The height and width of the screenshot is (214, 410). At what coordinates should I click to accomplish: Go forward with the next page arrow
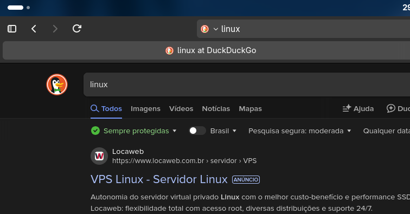tap(55, 29)
